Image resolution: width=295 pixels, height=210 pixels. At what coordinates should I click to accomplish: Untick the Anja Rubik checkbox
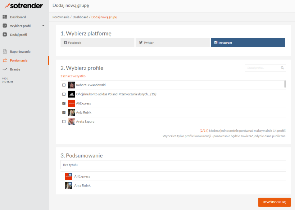[64, 113]
